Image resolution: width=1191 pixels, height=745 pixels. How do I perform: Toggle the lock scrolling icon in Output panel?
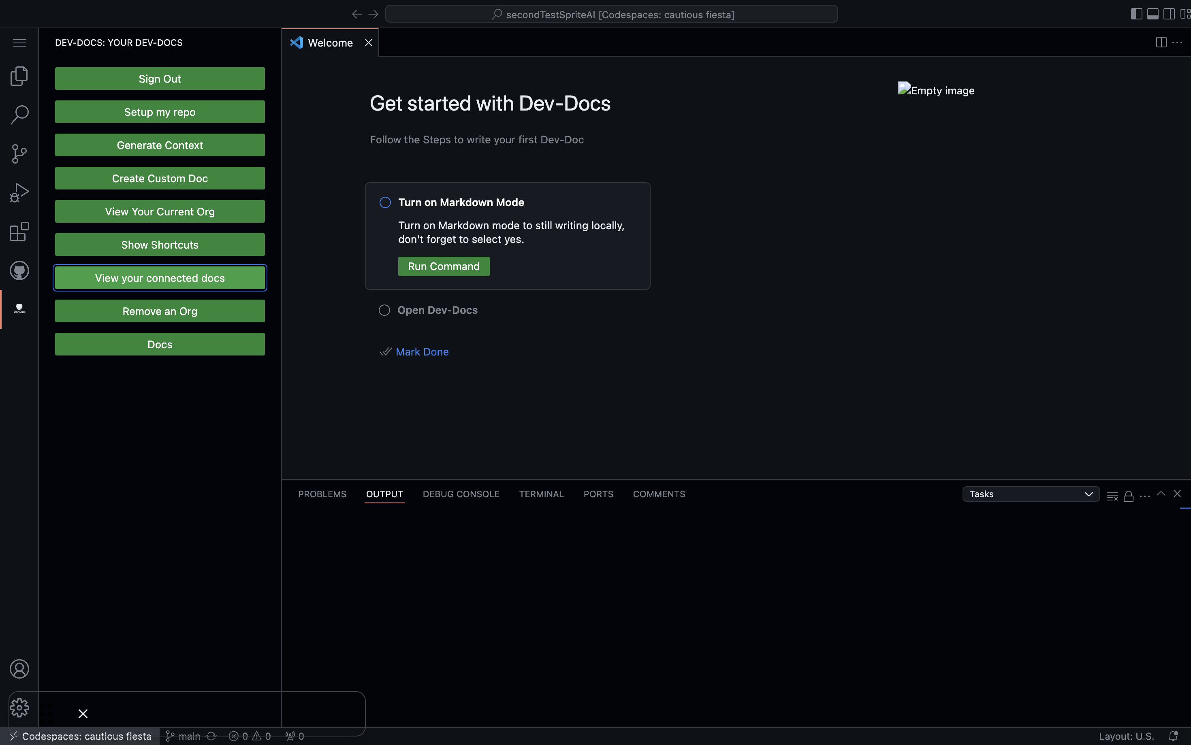click(1128, 496)
